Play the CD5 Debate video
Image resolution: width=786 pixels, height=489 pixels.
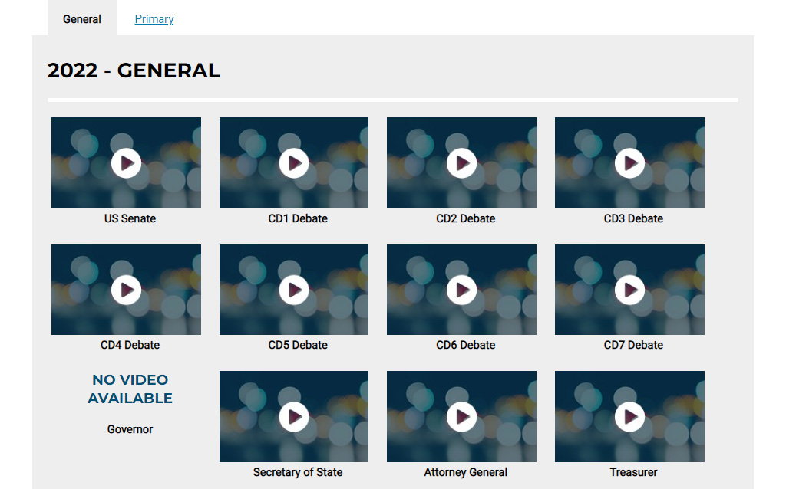pyautogui.click(x=294, y=290)
